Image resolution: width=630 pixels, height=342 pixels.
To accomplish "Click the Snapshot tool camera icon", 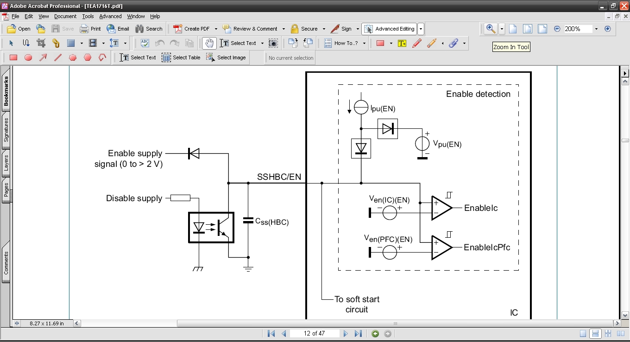I will coord(273,43).
